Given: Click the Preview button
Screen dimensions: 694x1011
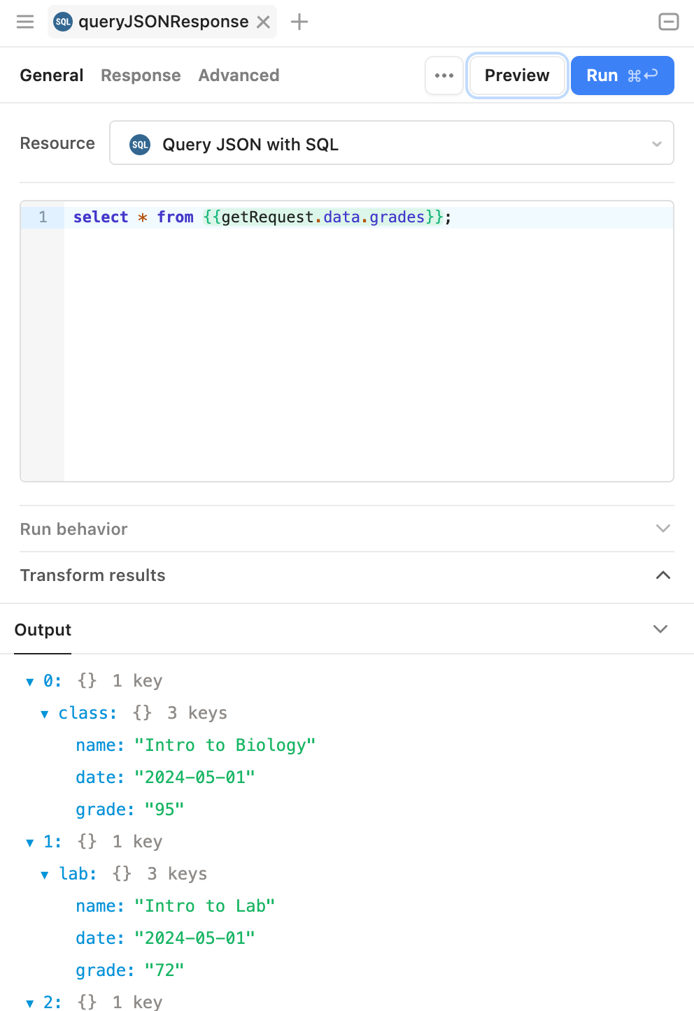Looking at the screenshot, I should coord(517,76).
